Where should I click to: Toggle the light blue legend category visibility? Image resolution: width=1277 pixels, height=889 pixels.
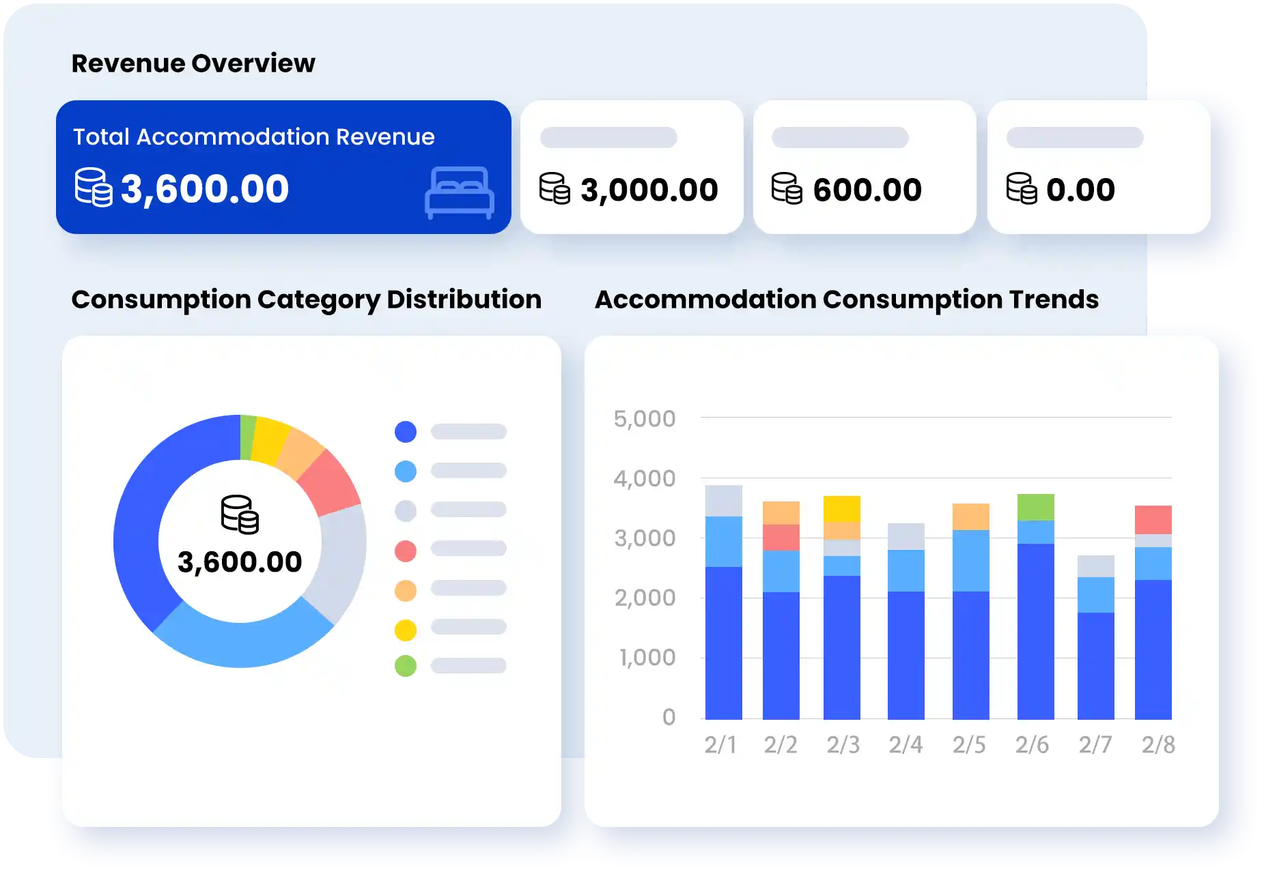pos(405,471)
